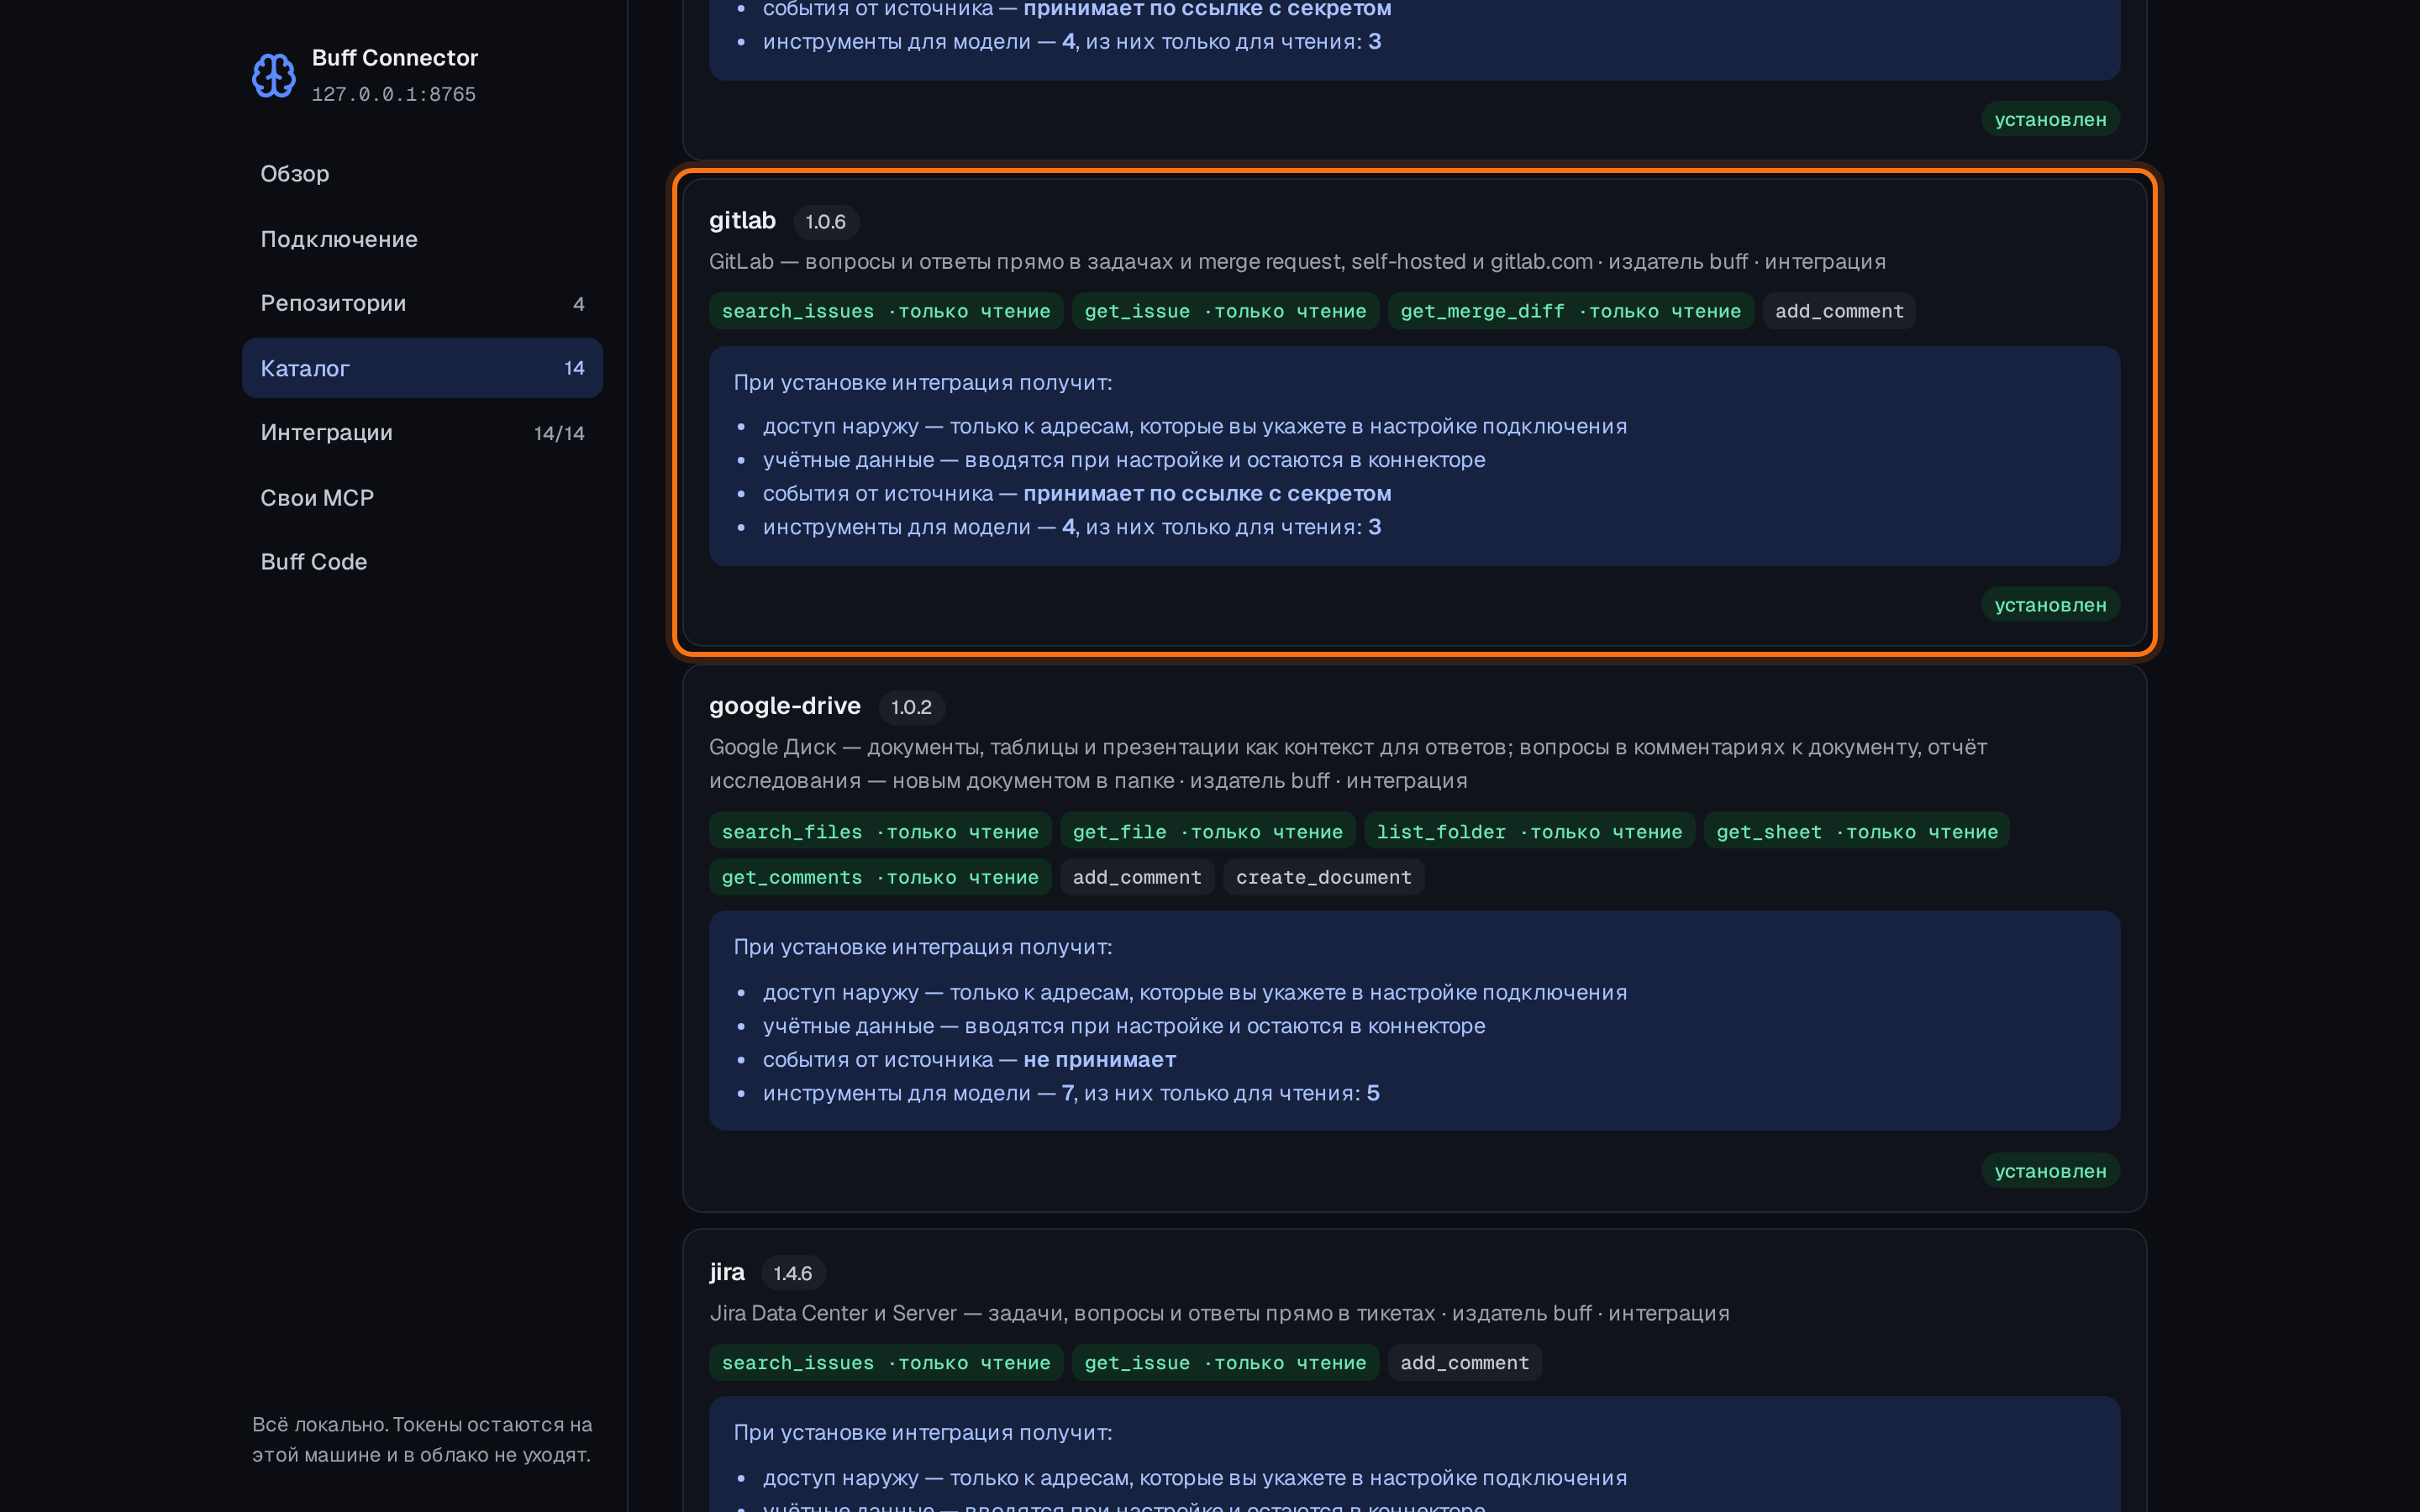
Task: Click jira search_issues tool chip
Action: (x=886, y=1363)
